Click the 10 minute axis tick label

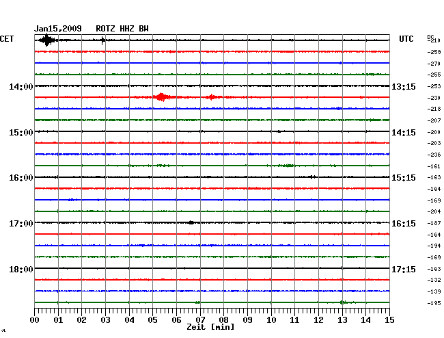[271, 320]
